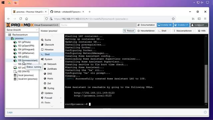Select Shell in node menu
This screenshot has height=120, width=213.
click(52, 54)
